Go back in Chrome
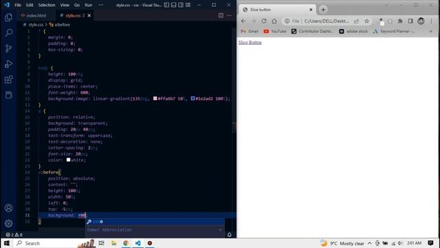This screenshot has width=440, height=248. [243, 21]
